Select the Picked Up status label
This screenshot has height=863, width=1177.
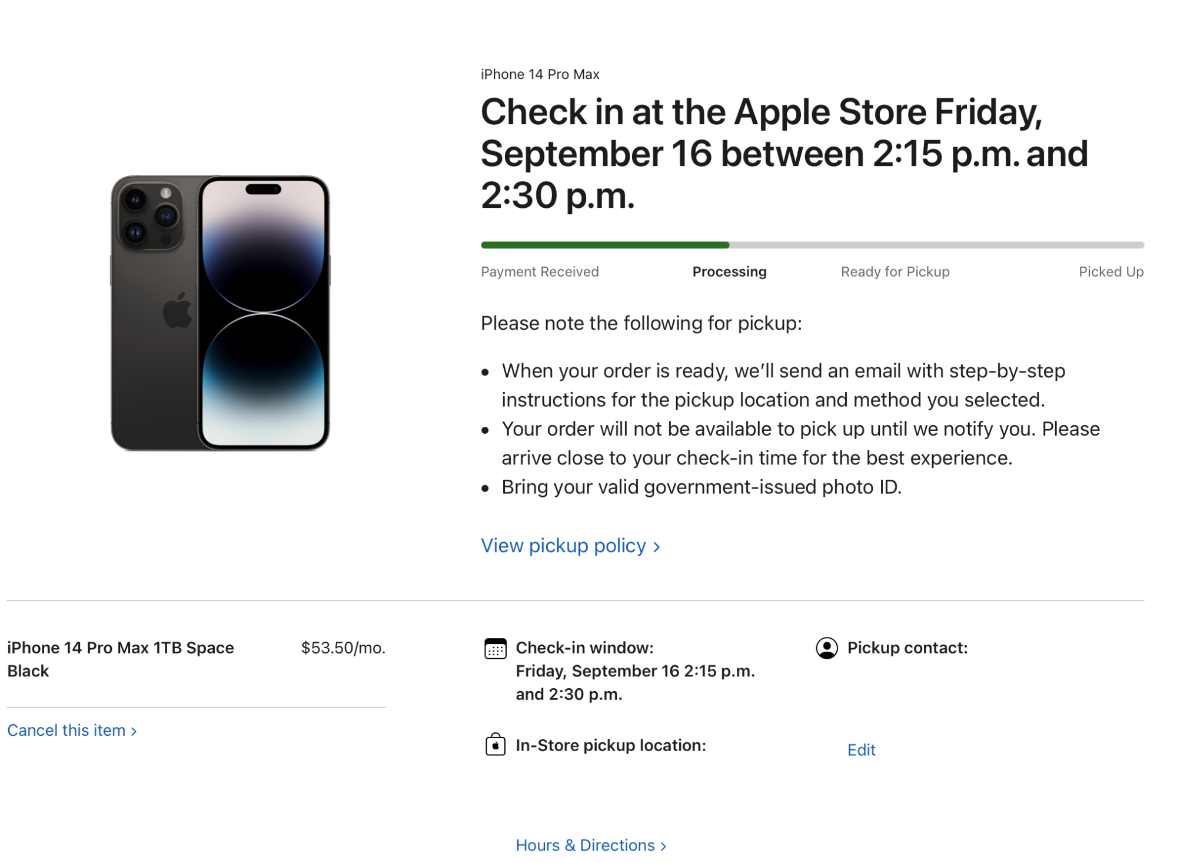click(x=1110, y=271)
